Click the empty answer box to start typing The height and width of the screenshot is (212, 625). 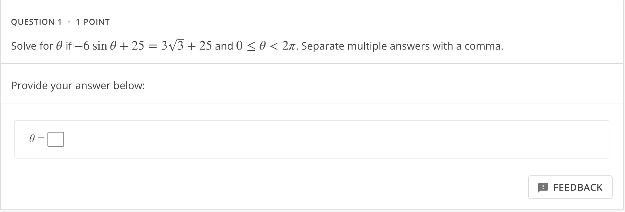point(56,139)
